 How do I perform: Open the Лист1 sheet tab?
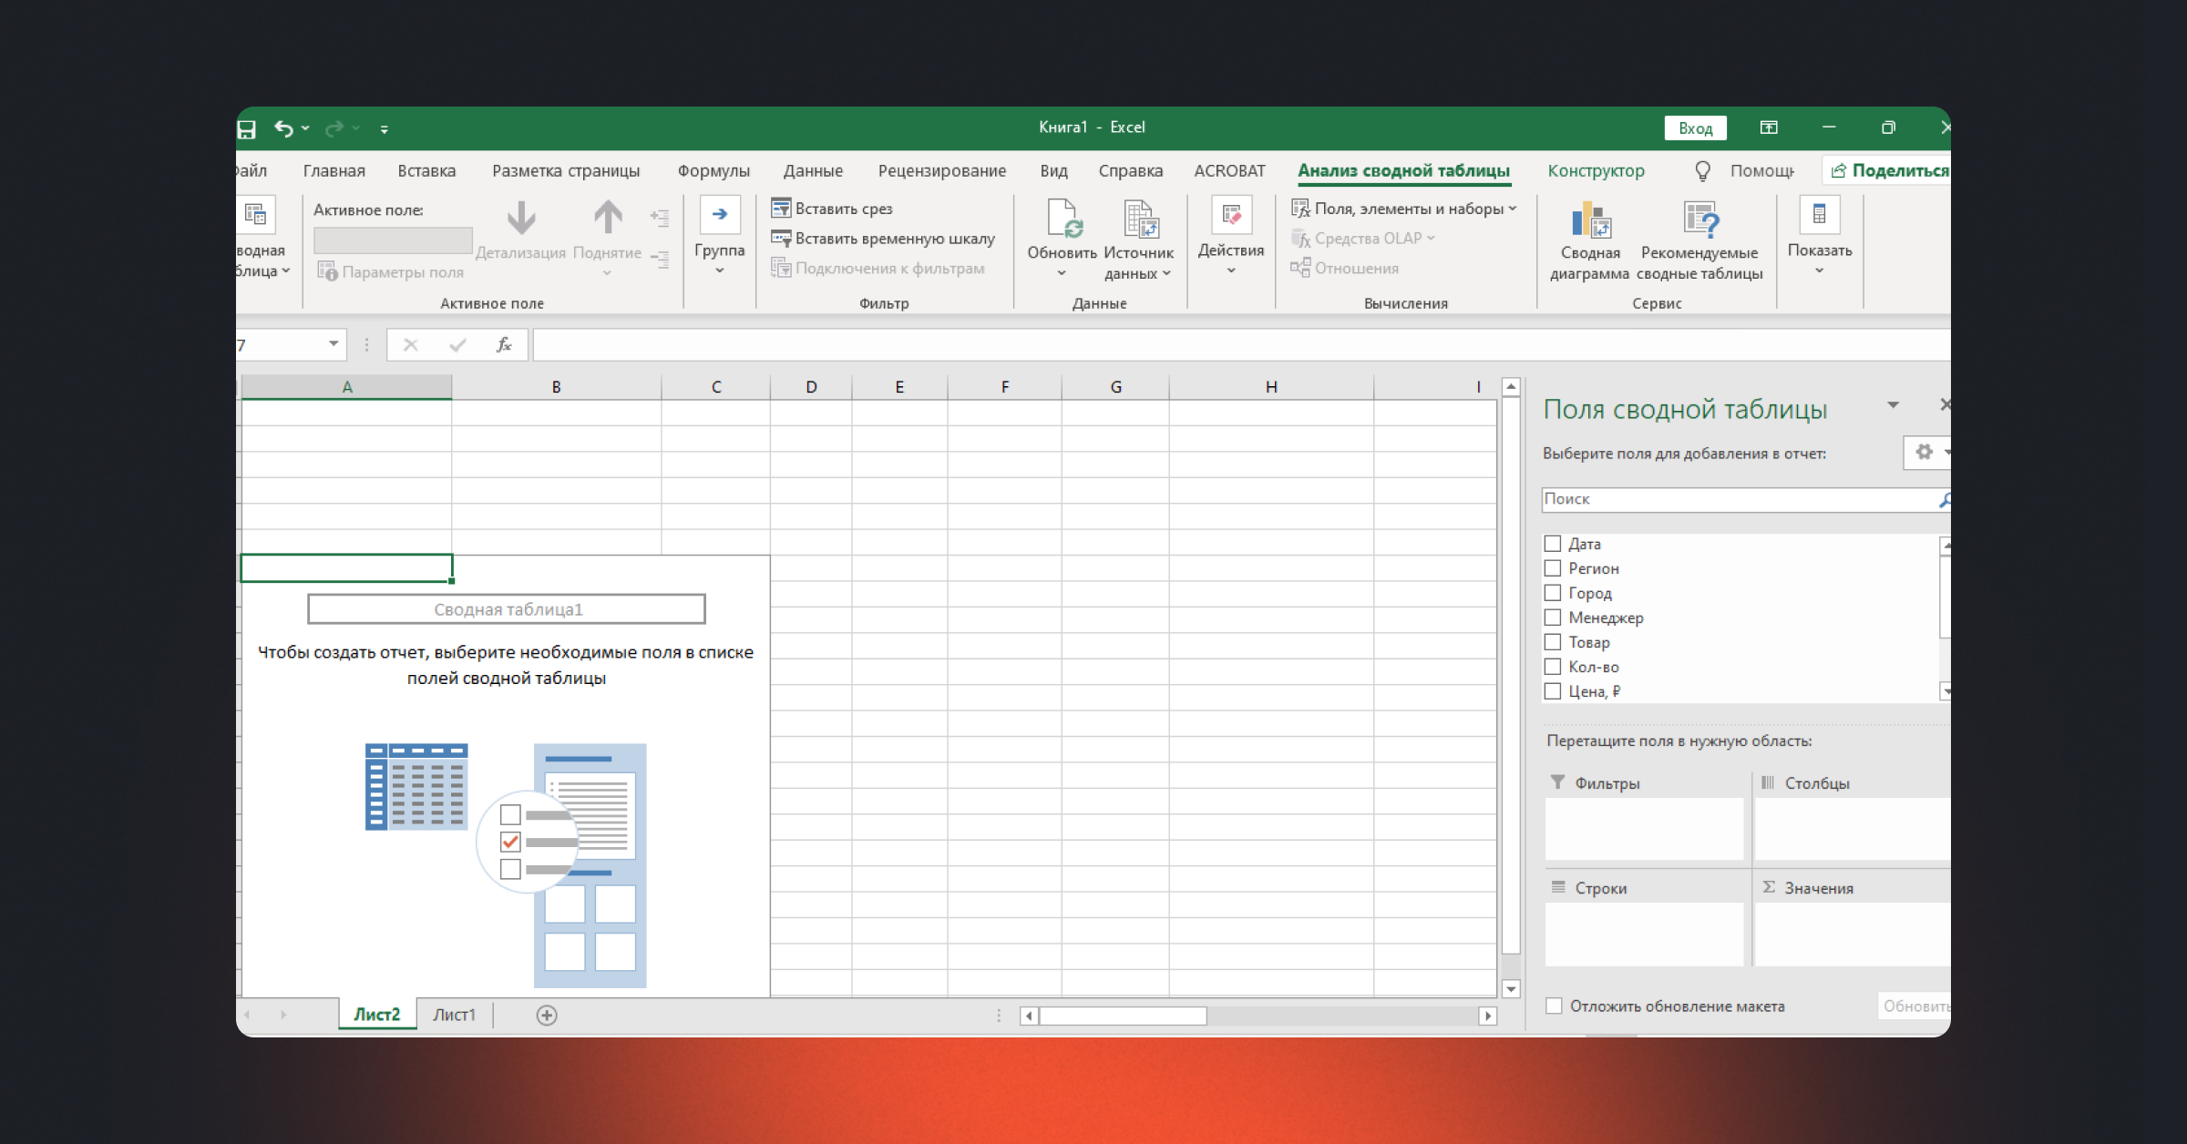[454, 1015]
